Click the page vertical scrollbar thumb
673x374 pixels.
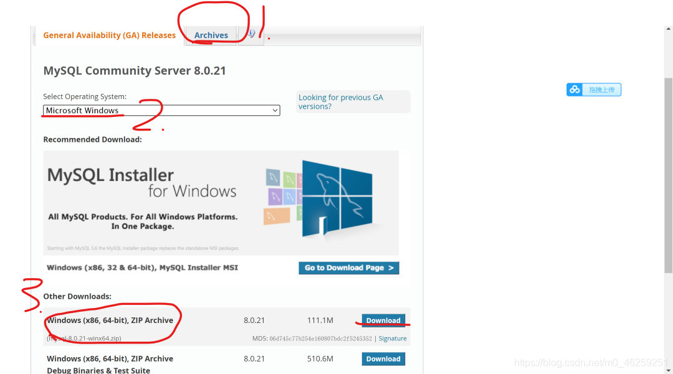point(668,175)
